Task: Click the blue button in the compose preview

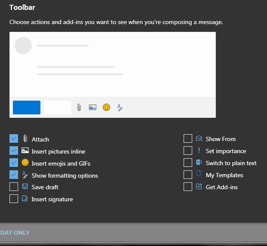Action: point(27,108)
